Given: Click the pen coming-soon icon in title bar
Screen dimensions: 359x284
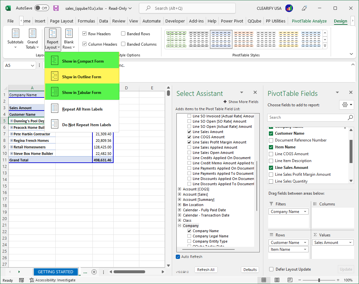Looking at the screenshot, I should (x=304, y=8).
